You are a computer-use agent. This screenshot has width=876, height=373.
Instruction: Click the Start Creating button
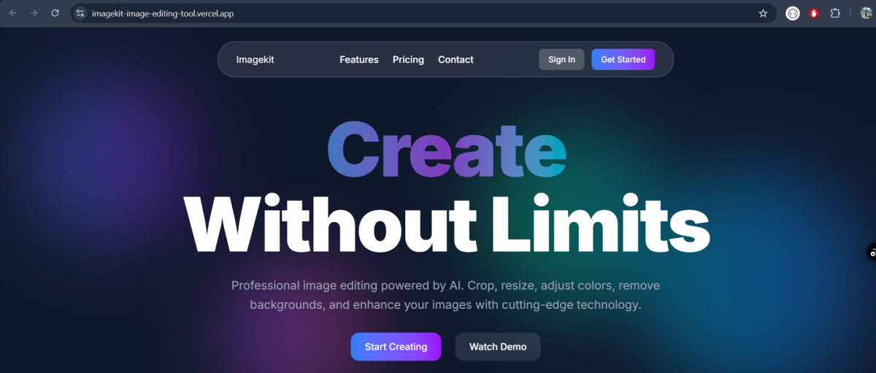396,347
